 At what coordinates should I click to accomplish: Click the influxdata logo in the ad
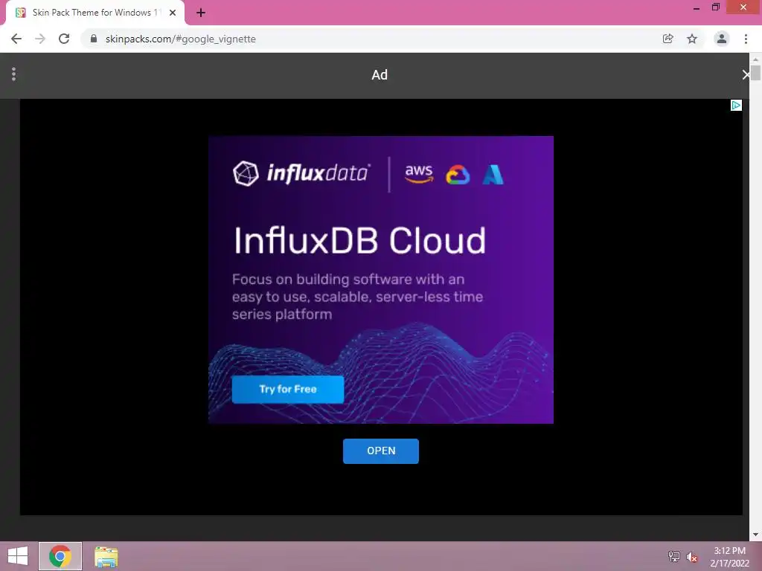coord(301,173)
